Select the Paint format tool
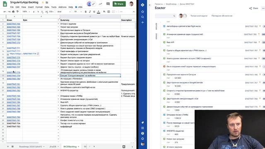 point(17,12)
